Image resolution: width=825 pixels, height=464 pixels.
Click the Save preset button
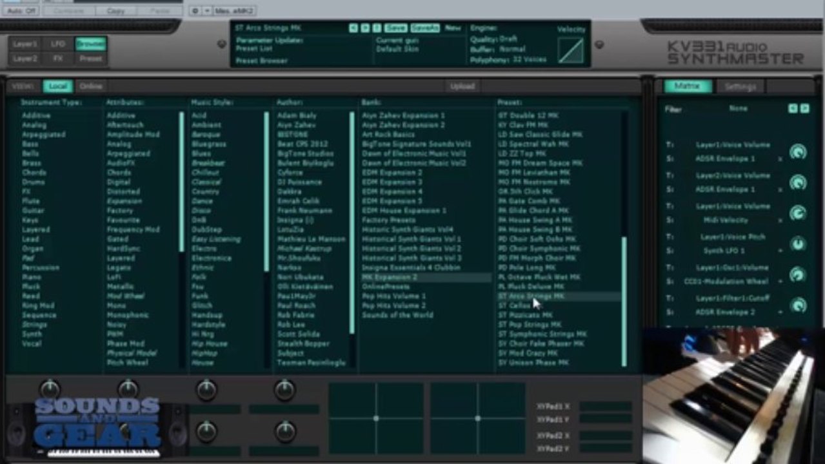click(395, 28)
